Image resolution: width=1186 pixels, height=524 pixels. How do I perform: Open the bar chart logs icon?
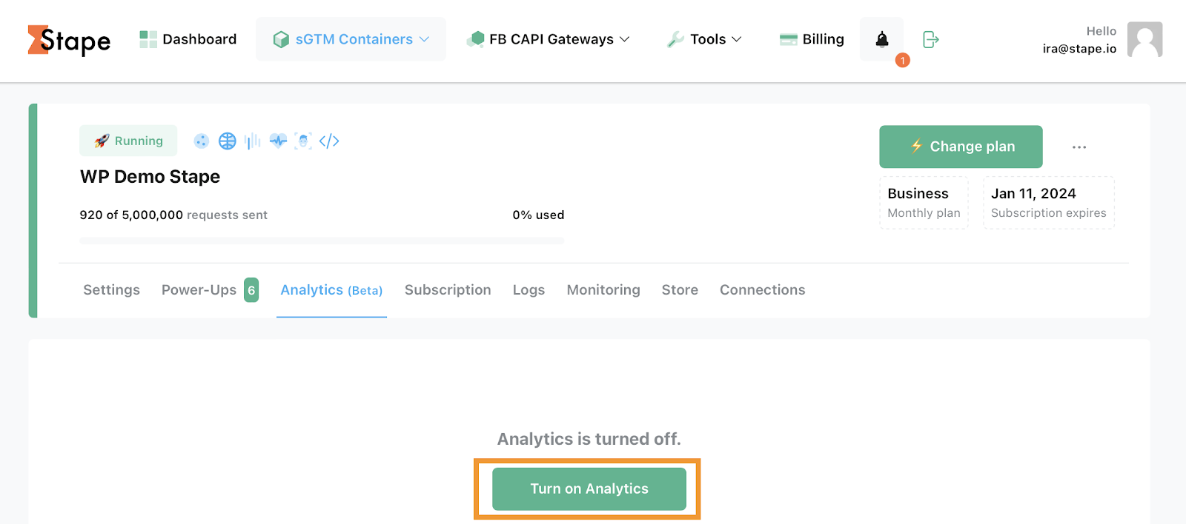[x=252, y=141]
